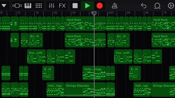Select Strings Staccato region near bar 74

point(163,90)
